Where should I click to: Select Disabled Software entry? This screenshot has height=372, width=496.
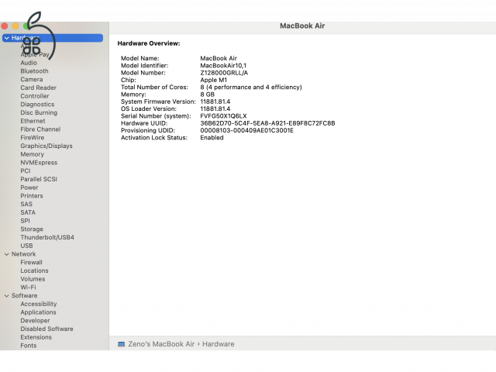coord(46,329)
